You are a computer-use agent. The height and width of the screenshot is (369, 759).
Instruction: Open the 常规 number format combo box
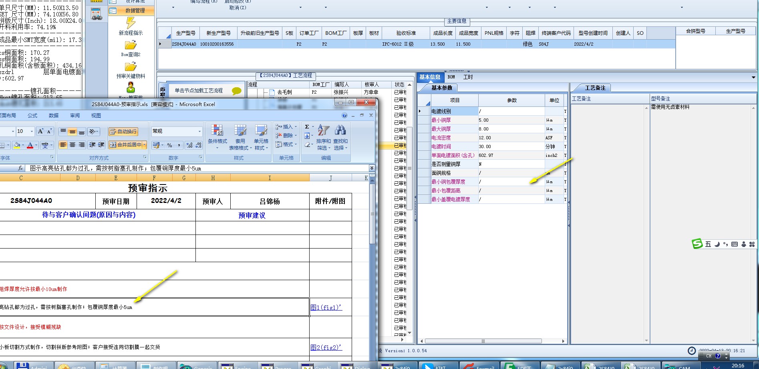[177, 131]
